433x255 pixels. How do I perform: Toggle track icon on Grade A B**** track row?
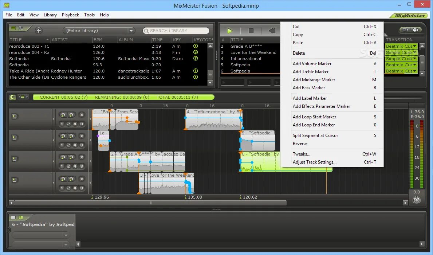pos(15,159)
